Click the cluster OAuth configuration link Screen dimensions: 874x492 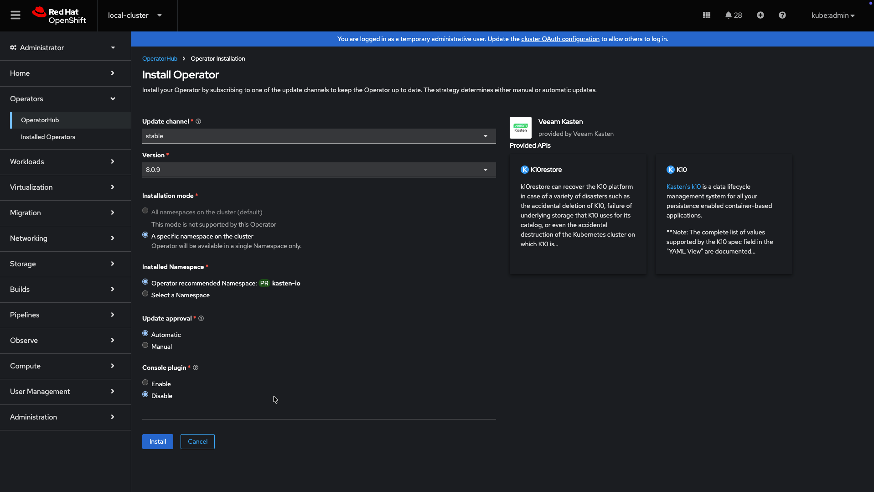coord(560,39)
